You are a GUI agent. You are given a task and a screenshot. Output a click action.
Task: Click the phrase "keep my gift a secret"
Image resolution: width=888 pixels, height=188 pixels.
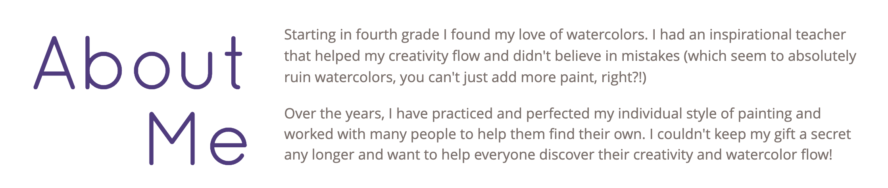pos(782,134)
